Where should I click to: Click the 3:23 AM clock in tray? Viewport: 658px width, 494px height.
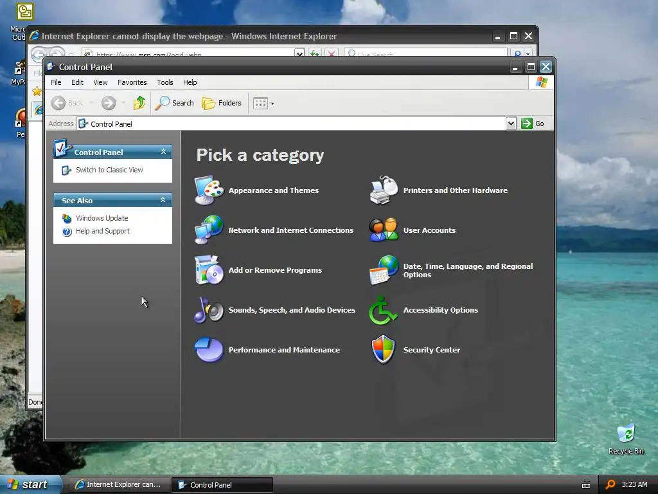634,484
